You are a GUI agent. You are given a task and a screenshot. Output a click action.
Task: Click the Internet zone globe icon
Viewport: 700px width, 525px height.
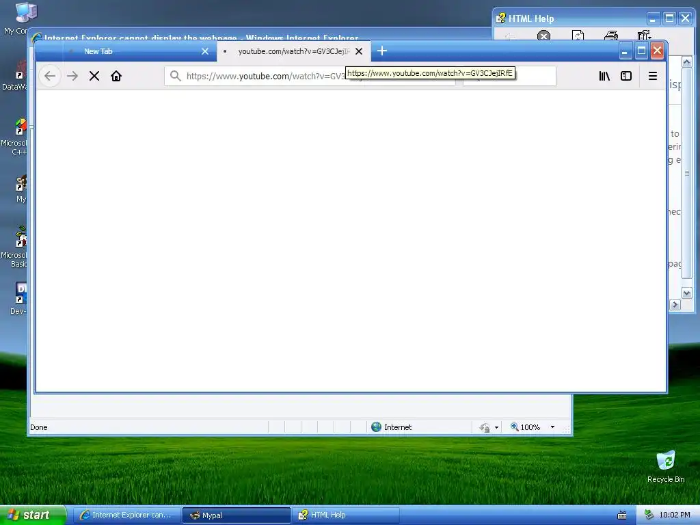point(377,427)
